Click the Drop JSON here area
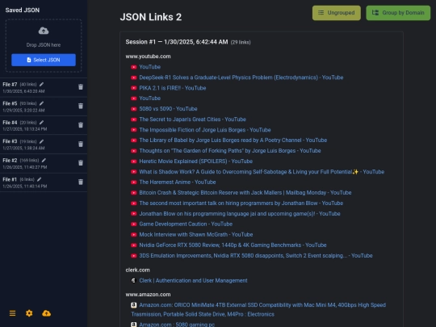The height and width of the screenshot is (327, 436). pyautogui.click(x=44, y=45)
